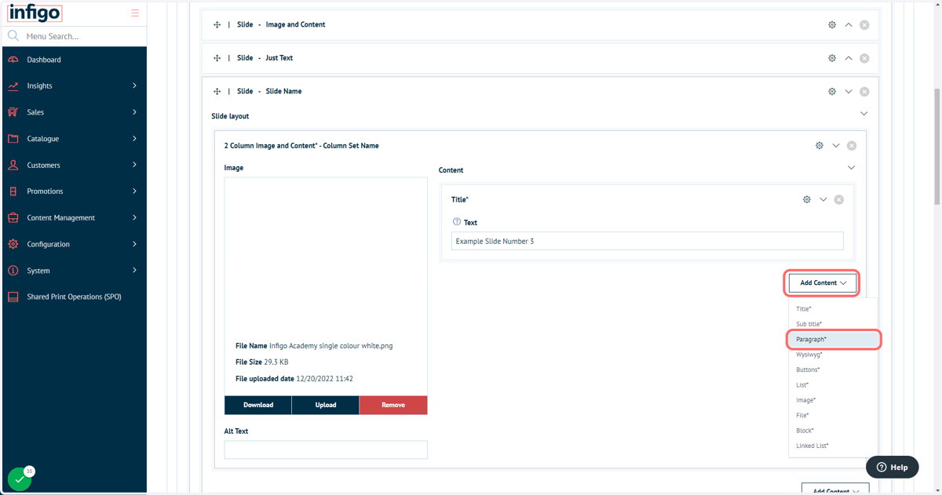This screenshot has height=495, width=942.
Task: Expand the Catalogue submenu
Action: click(134, 139)
